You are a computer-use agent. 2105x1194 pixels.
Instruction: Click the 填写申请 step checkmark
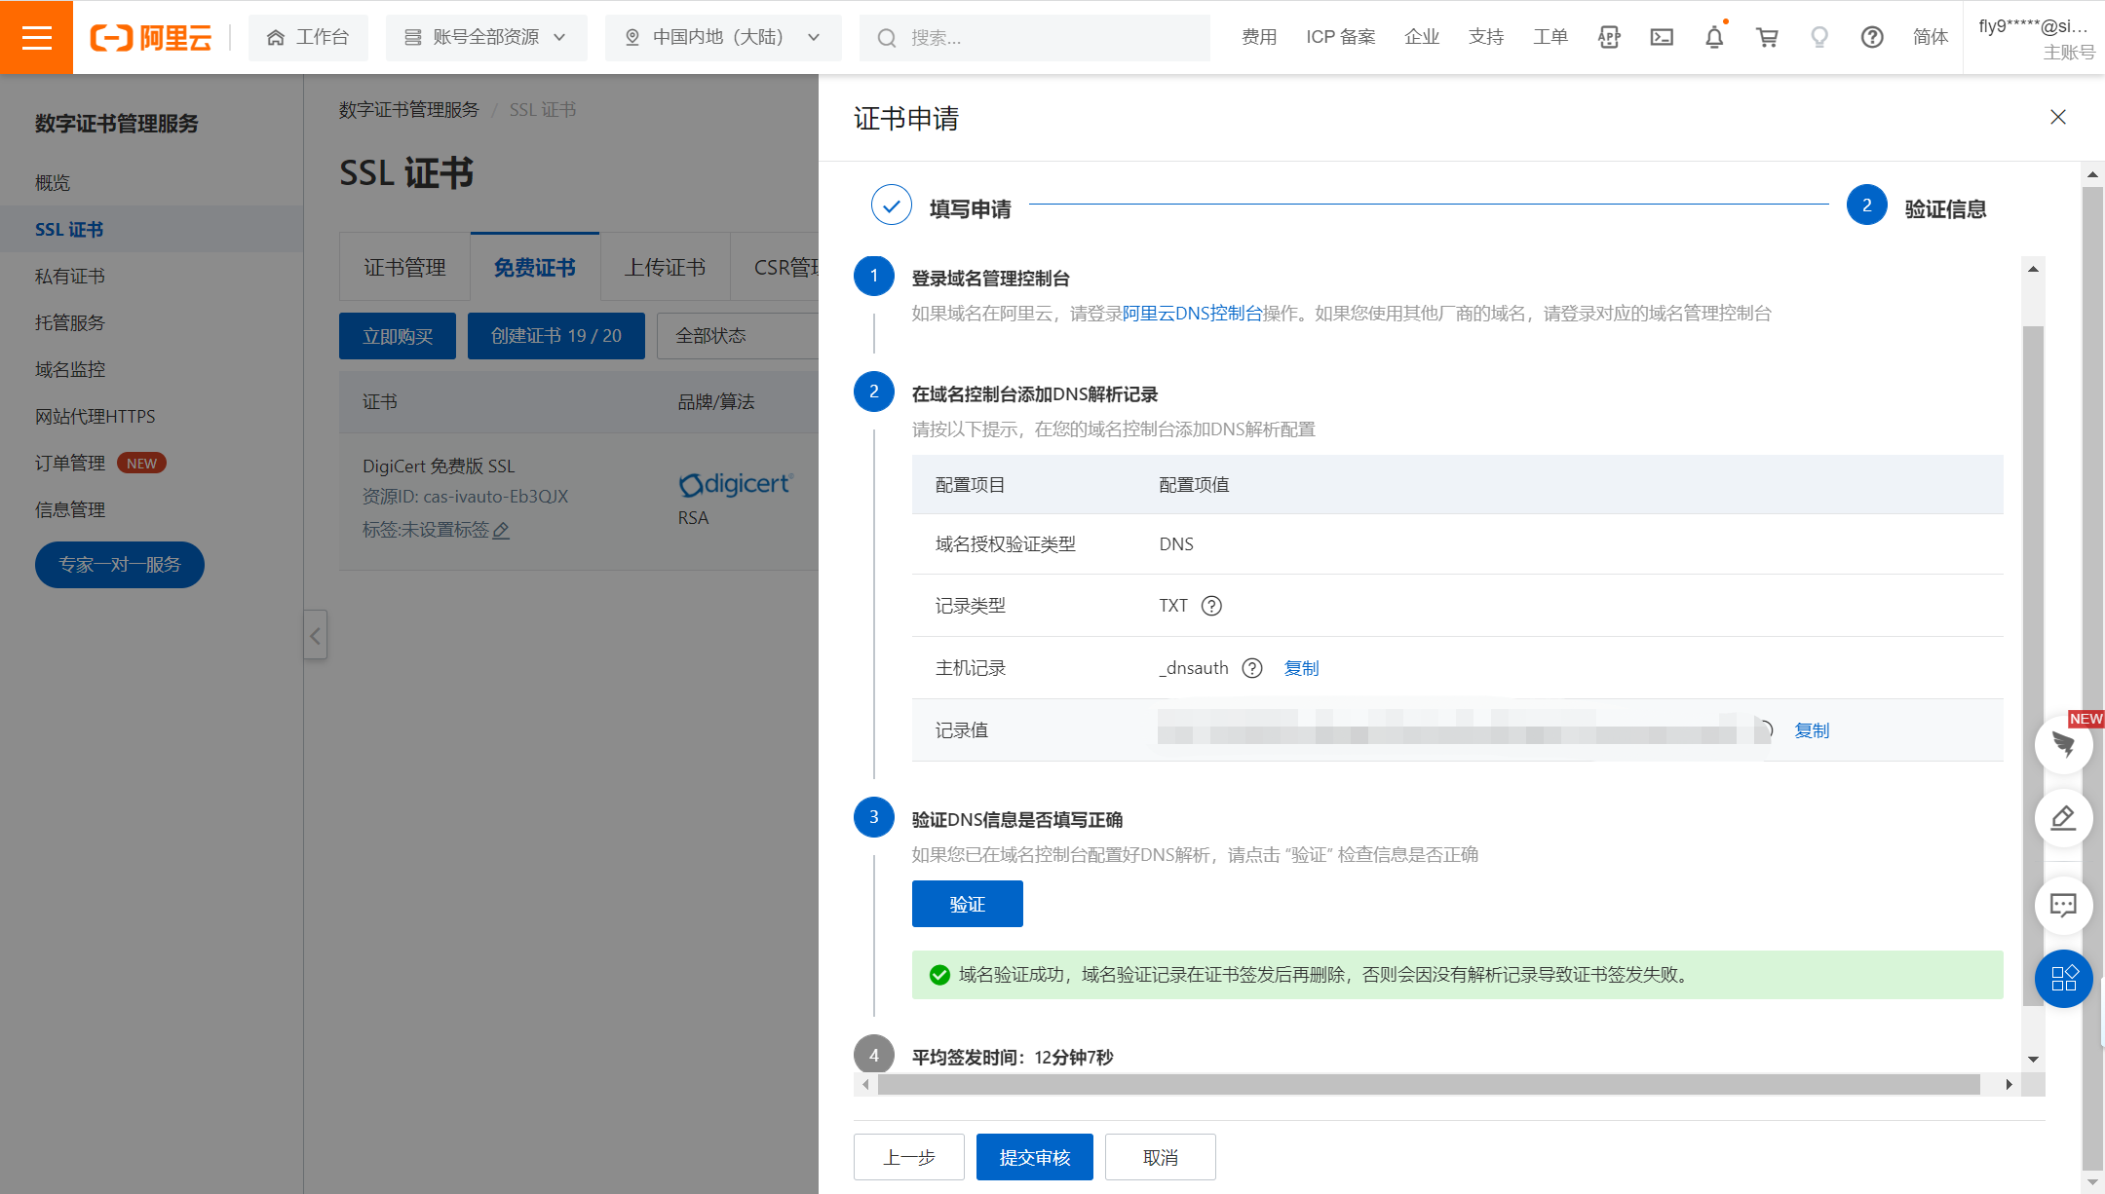coord(892,205)
